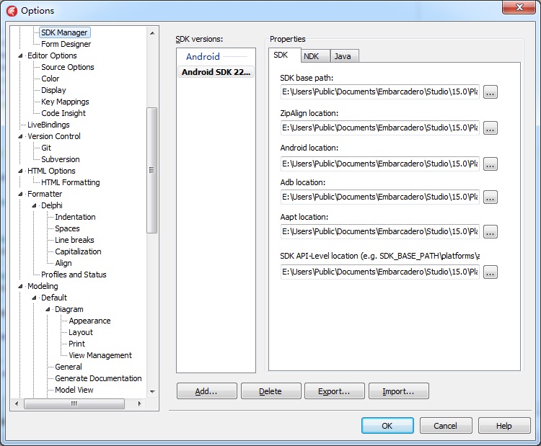Select Capitalization under Delphi
Image resolution: width=541 pixels, height=446 pixels.
pos(79,252)
